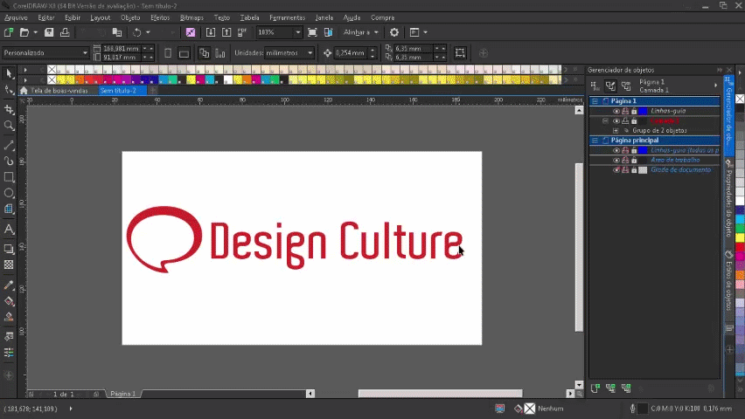Image resolution: width=745 pixels, height=419 pixels.
Task: Toggle the lock on Área de trabalho layer
Action: point(633,161)
